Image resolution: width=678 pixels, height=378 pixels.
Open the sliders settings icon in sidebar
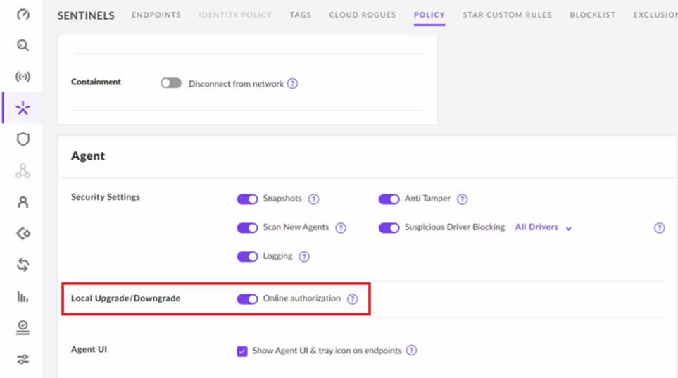pos(23,359)
